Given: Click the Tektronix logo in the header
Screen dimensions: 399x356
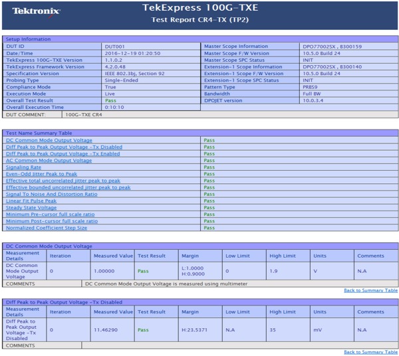Looking at the screenshot, I should tap(36, 11).
